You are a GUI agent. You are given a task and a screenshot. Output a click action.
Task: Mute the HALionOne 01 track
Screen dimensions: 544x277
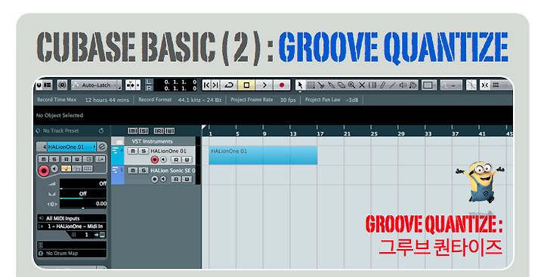tap(133, 151)
